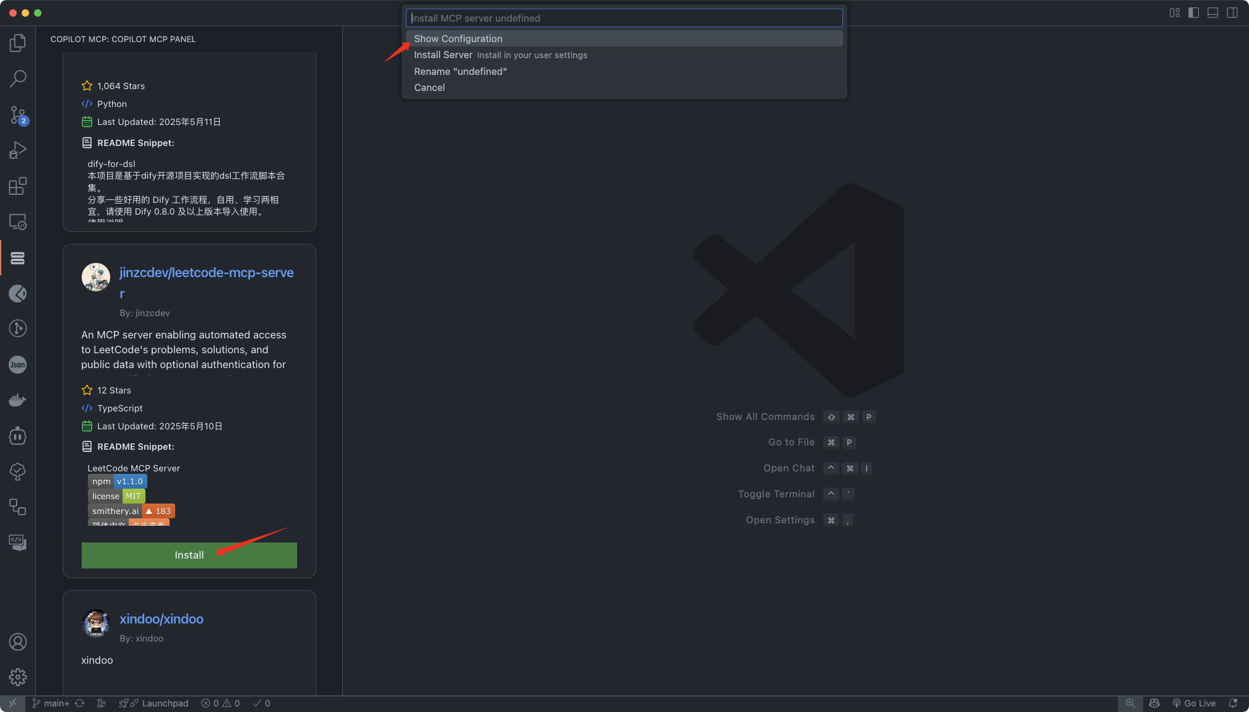Open the xindoo/xindoo repository link
1249x712 pixels.
point(162,619)
